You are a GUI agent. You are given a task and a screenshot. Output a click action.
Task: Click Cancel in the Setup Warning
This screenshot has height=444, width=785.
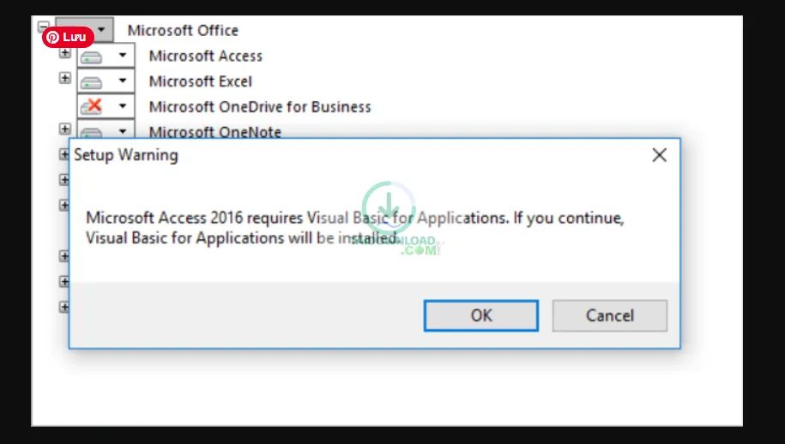tap(609, 315)
